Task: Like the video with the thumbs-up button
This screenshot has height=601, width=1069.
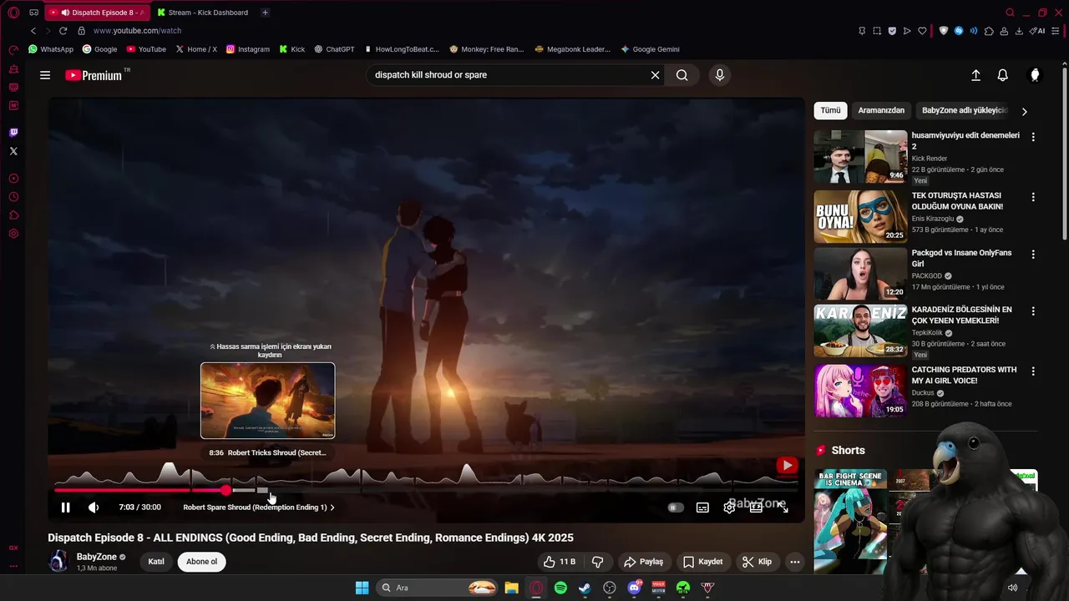Action: (x=559, y=562)
